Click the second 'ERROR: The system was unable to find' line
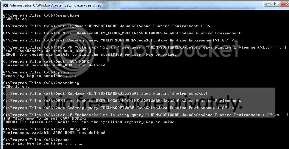The height and width of the screenshot is (149, 289). 90,122
